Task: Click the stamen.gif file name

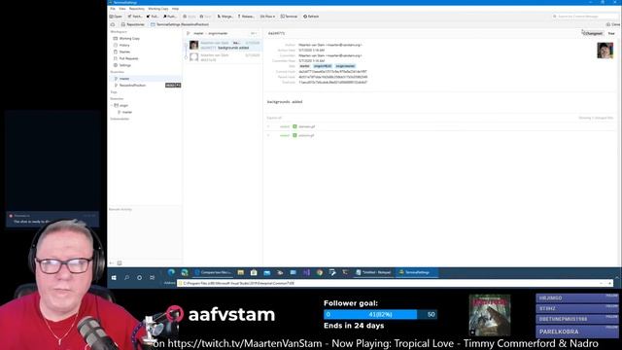Action: click(x=307, y=126)
